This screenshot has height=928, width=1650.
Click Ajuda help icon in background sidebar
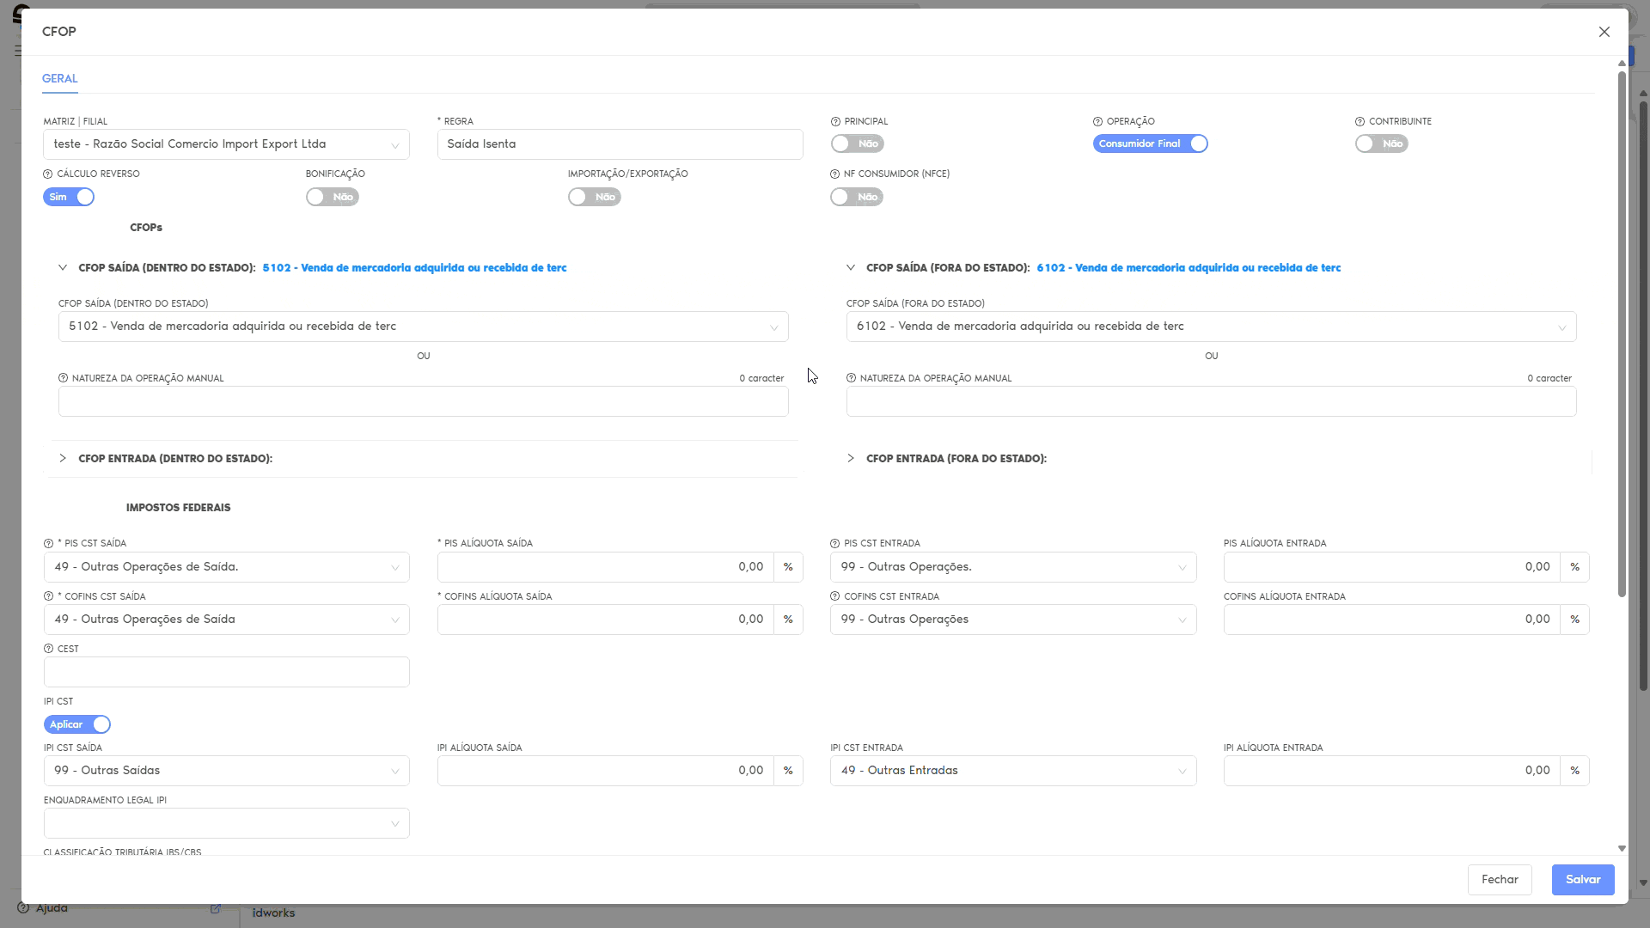pos(23,907)
